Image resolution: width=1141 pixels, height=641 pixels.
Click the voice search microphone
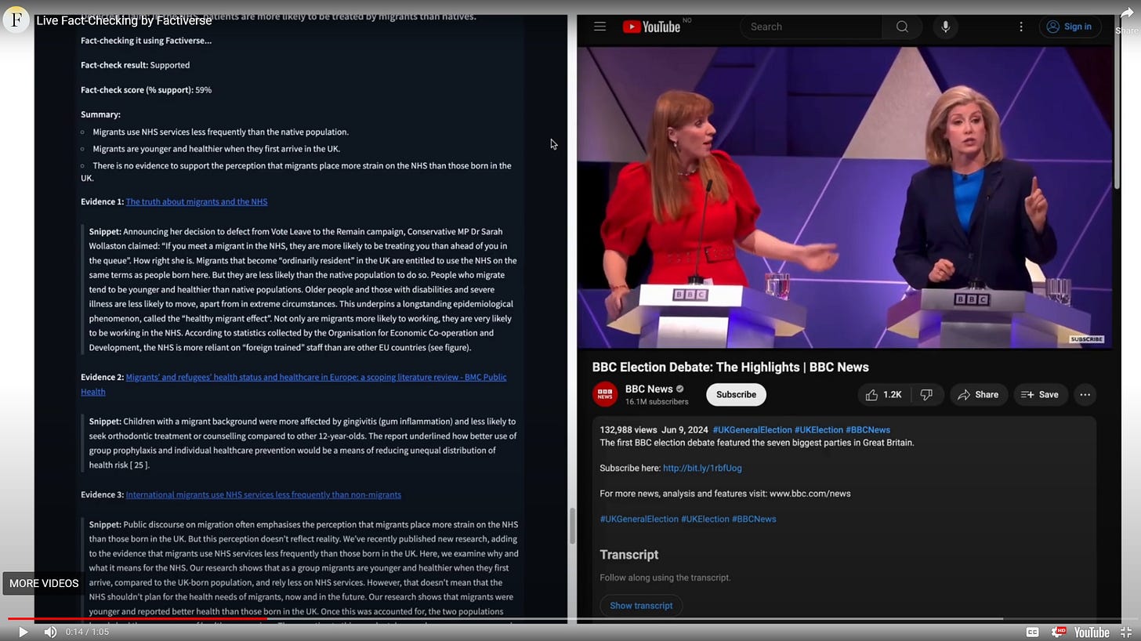tap(945, 26)
